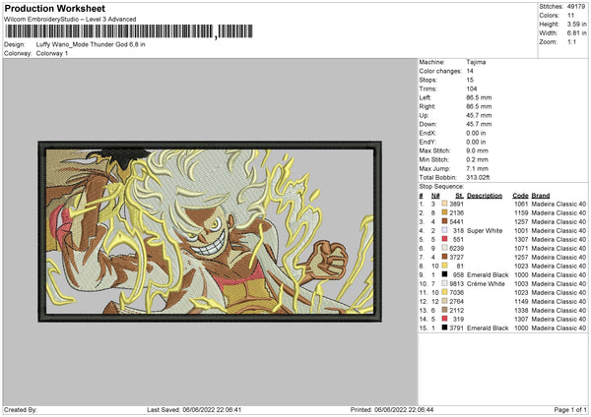
Task: Select the black swatch beside stitch count 958
Action: pyautogui.click(x=444, y=274)
